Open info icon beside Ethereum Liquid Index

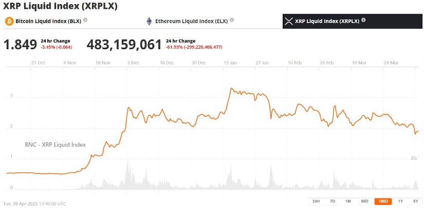click(232, 20)
